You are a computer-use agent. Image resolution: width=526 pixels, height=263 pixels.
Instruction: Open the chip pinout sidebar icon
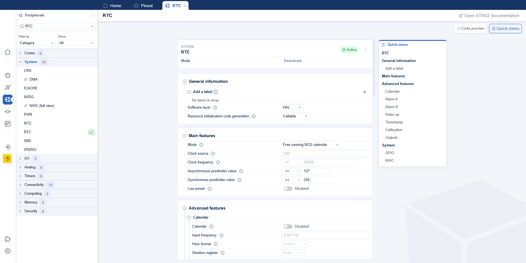8,75
